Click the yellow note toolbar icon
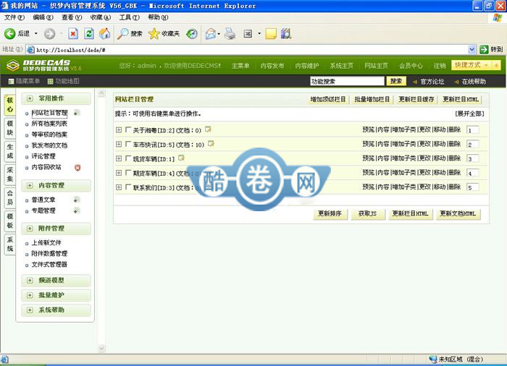507x366 pixels. [271, 33]
